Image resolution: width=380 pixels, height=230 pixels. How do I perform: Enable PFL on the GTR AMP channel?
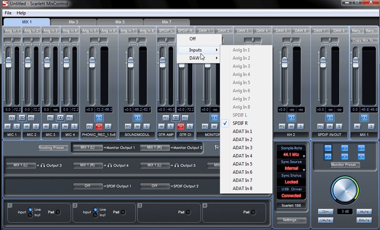pos(166,118)
